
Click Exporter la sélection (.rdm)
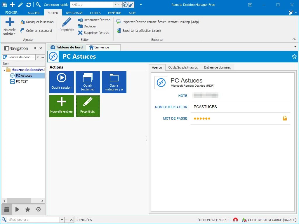click(x=139, y=31)
